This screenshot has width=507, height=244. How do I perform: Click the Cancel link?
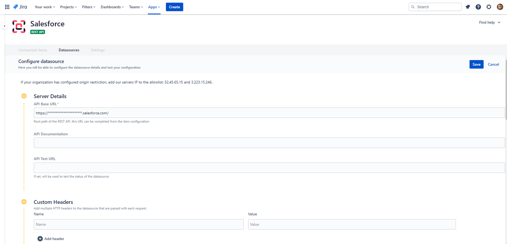pyautogui.click(x=493, y=64)
